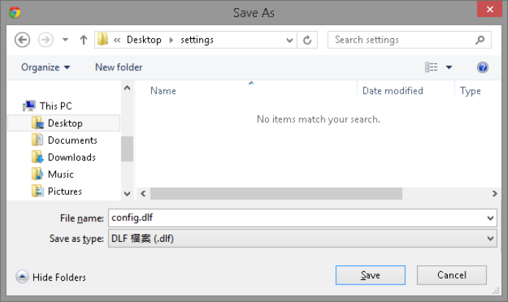Select Downloads in the navigation pane
Image resolution: width=508 pixels, height=302 pixels.
point(71,157)
